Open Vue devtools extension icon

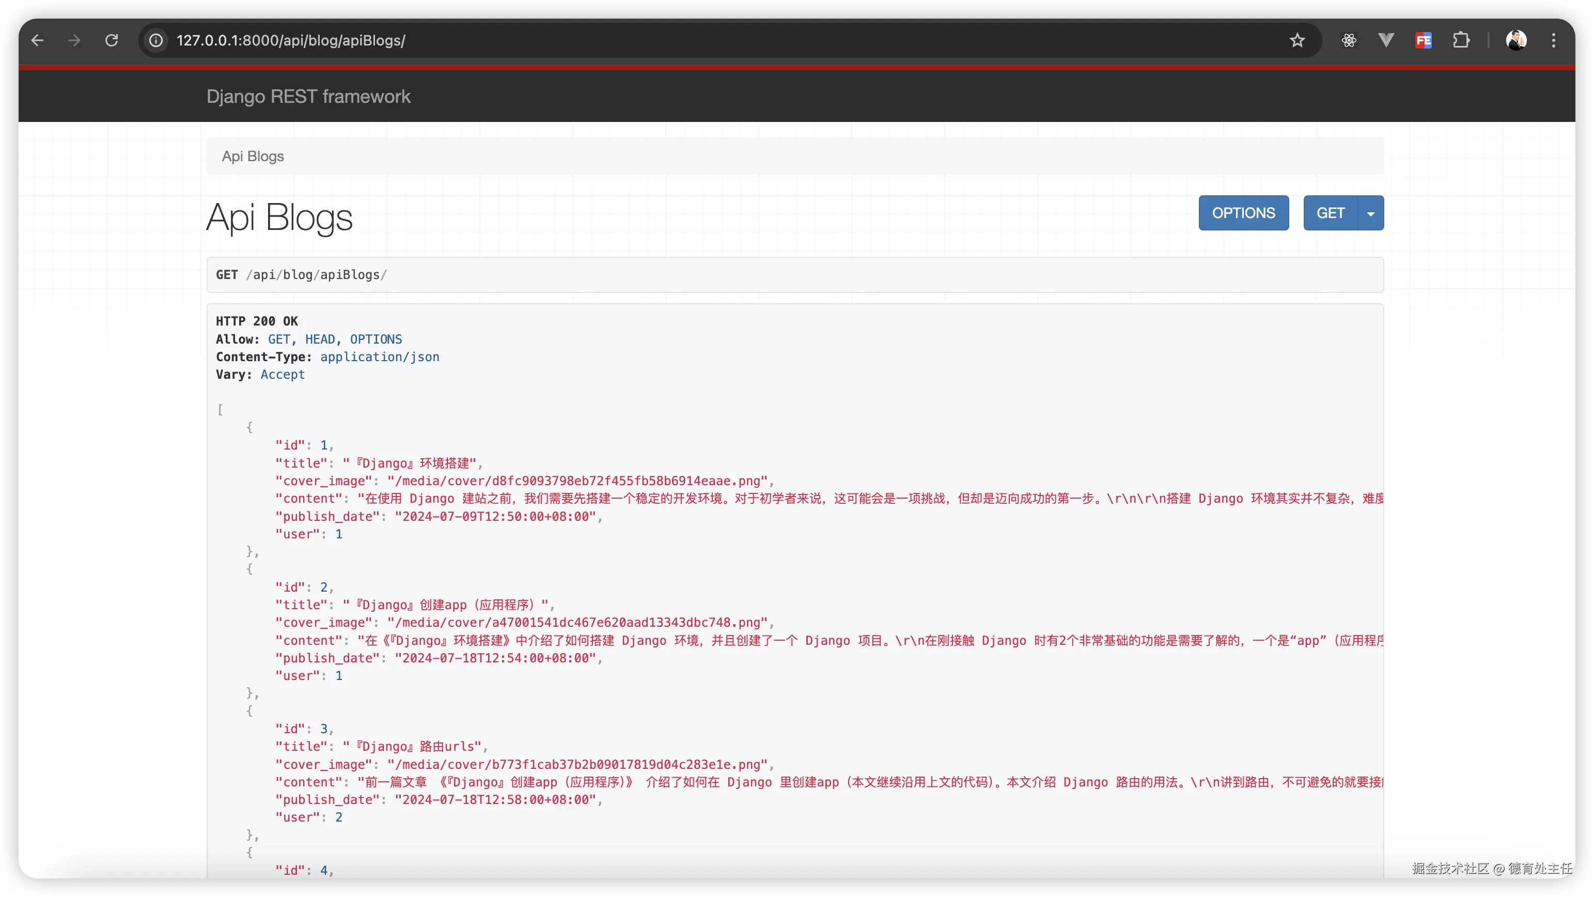(x=1386, y=41)
